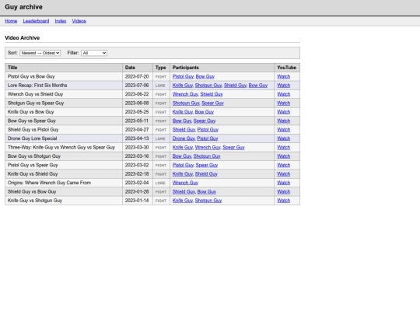Screen dimensions: 420x315
Task: Watch the Shield Guy vs Pistol Guy video
Action: click(x=284, y=130)
